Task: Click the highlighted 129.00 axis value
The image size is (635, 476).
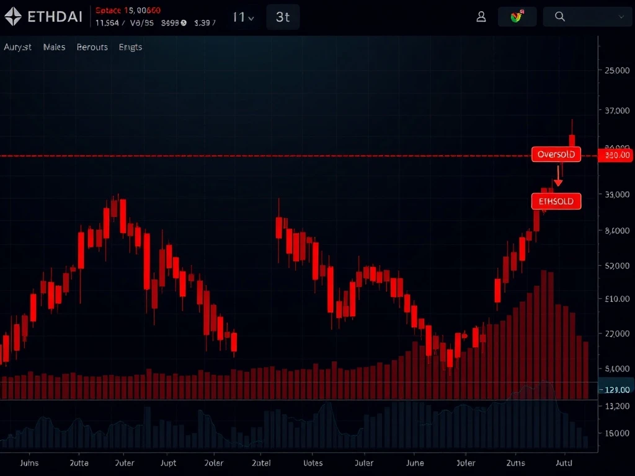Action: [x=616, y=389]
